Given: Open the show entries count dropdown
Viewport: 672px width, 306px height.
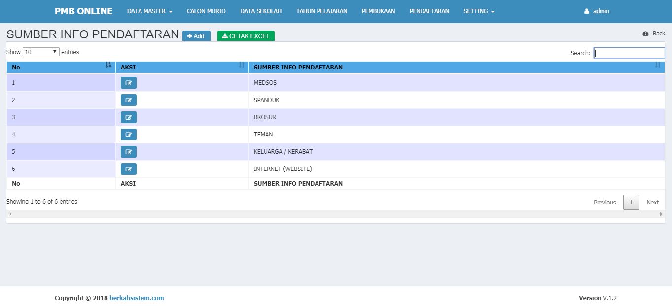Looking at the screenshot, I should tap(41, 52).
